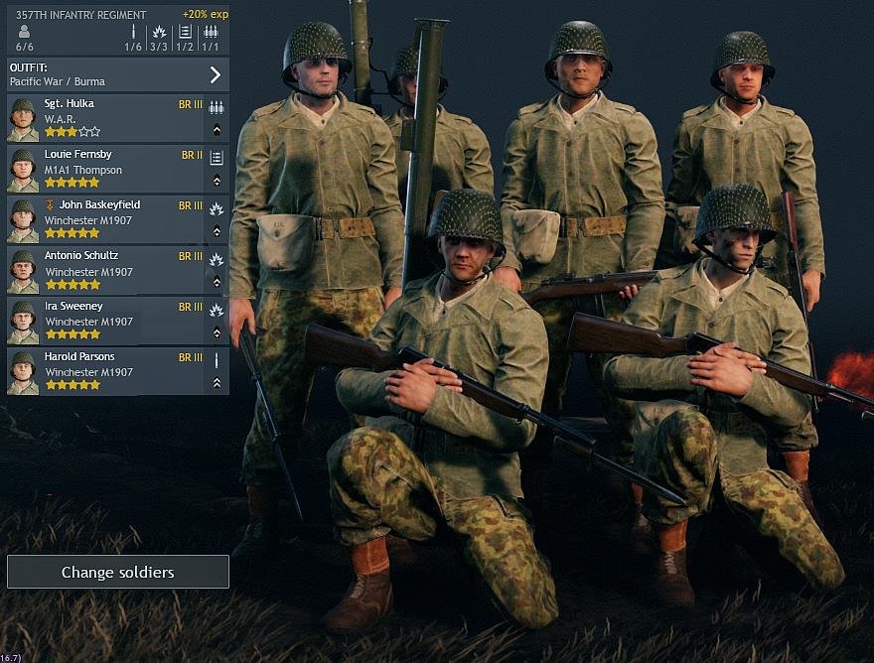The height and width of the screenshot is (663, 874).
Task: Click John Baskeyfield's portrait thumbnail
Action: pyautogui.click(x=23, y=220)
